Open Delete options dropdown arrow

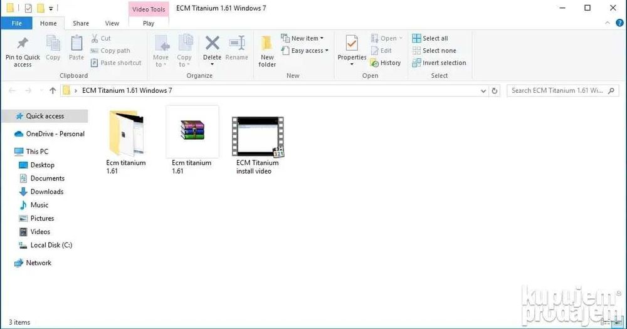coord(213,65)
